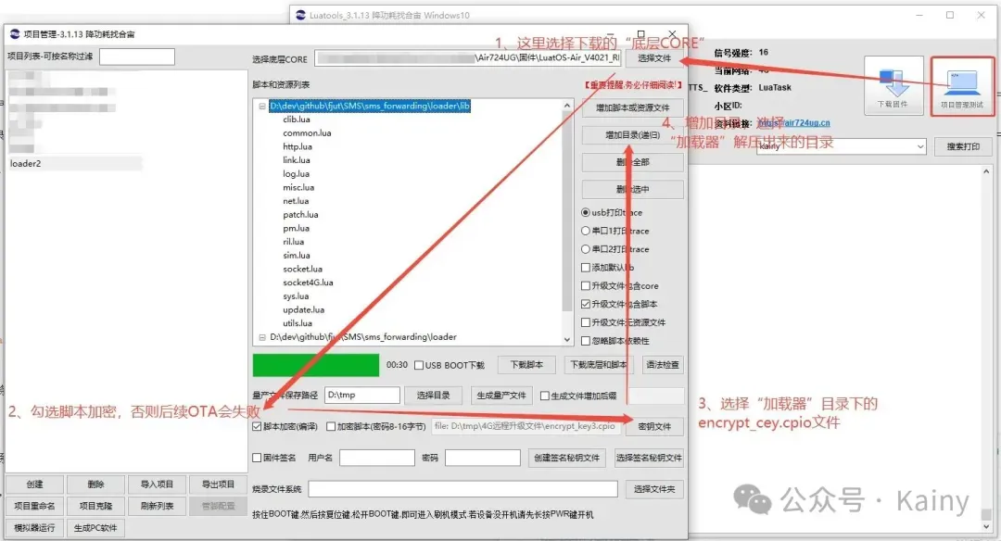Click 下载脚本 button

click(526, 365)
